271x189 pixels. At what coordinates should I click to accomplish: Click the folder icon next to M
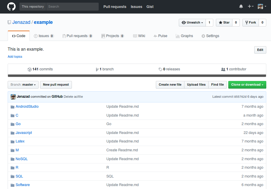12,150
